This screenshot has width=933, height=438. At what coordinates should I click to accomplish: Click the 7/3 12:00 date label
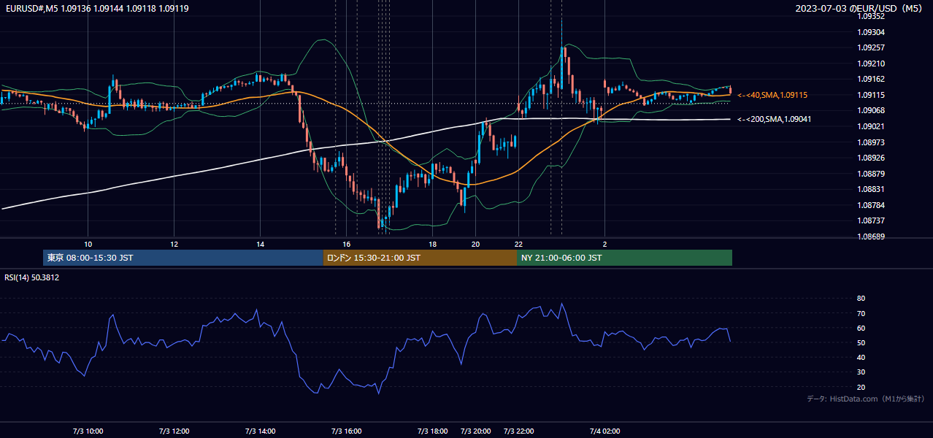pyautogui.click(x=174, y=431)
